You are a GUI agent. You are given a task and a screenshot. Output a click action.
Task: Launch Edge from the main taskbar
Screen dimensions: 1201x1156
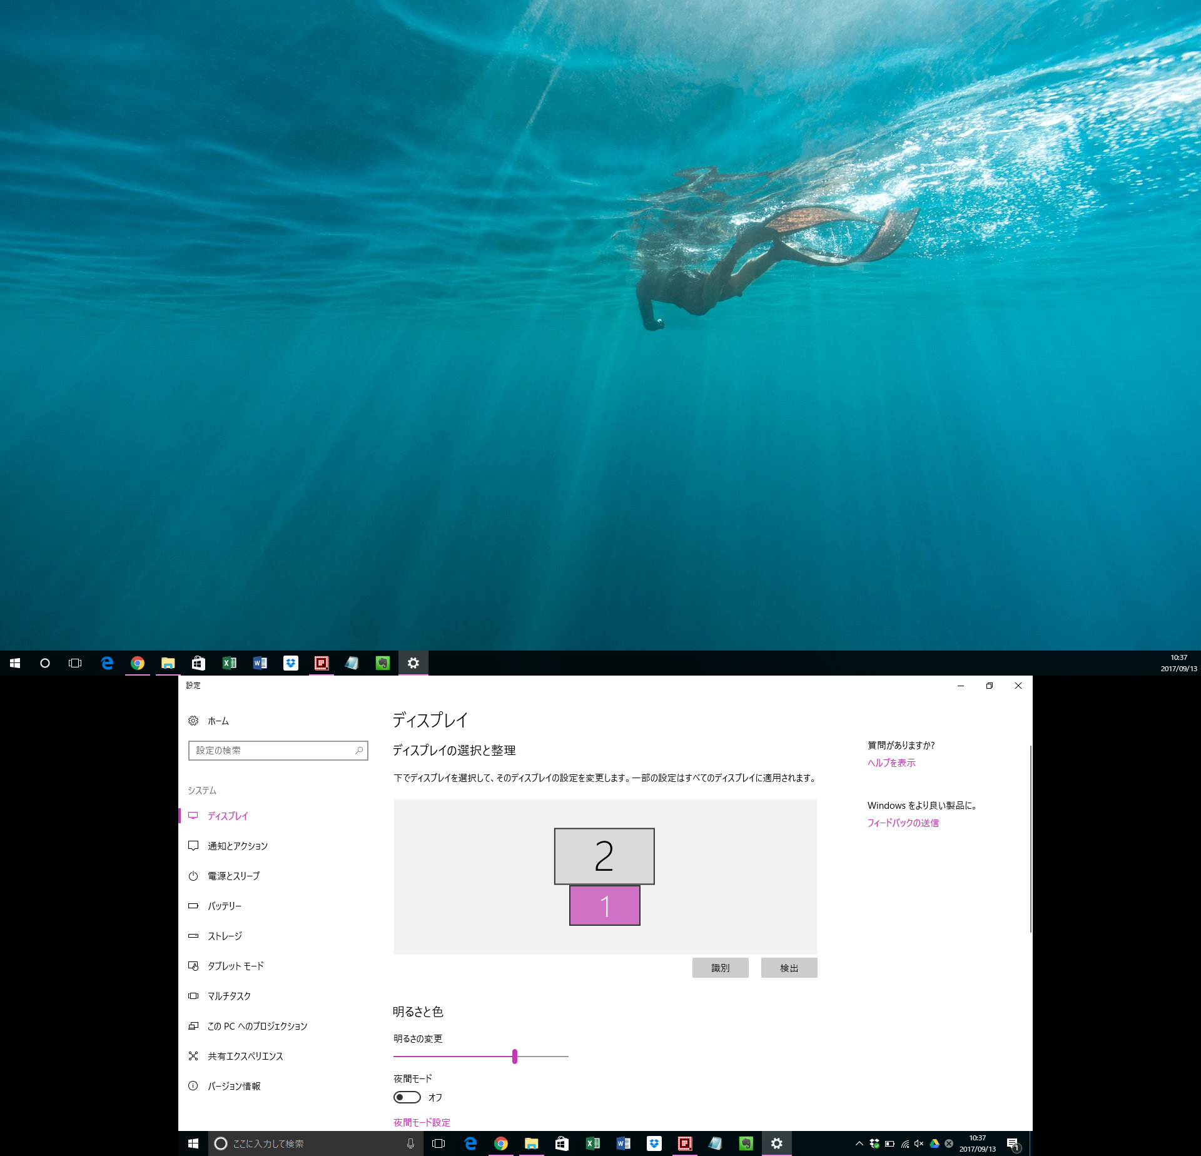pyautogui.click(x=470, y=1143)
